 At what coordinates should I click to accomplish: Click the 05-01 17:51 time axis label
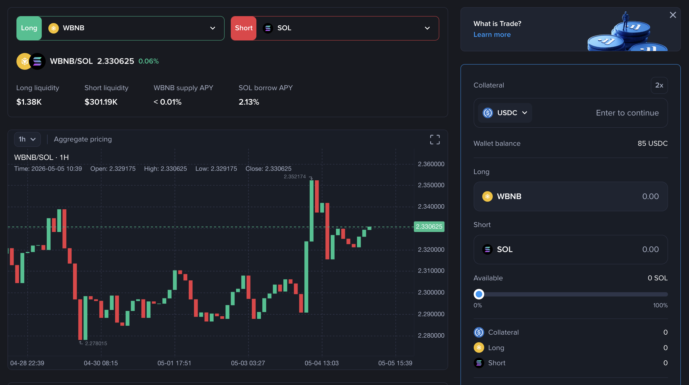click(174, 363)
